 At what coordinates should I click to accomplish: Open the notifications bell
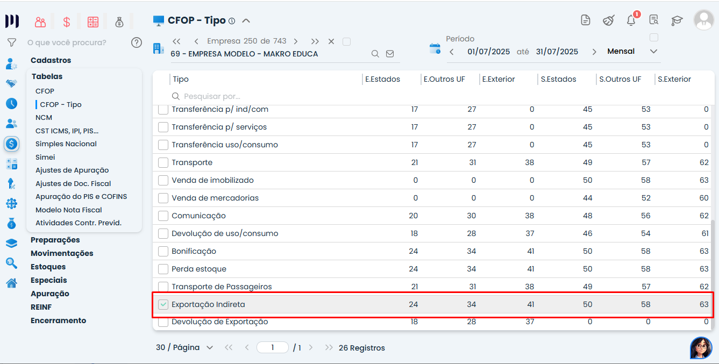[x=631, y=20]
